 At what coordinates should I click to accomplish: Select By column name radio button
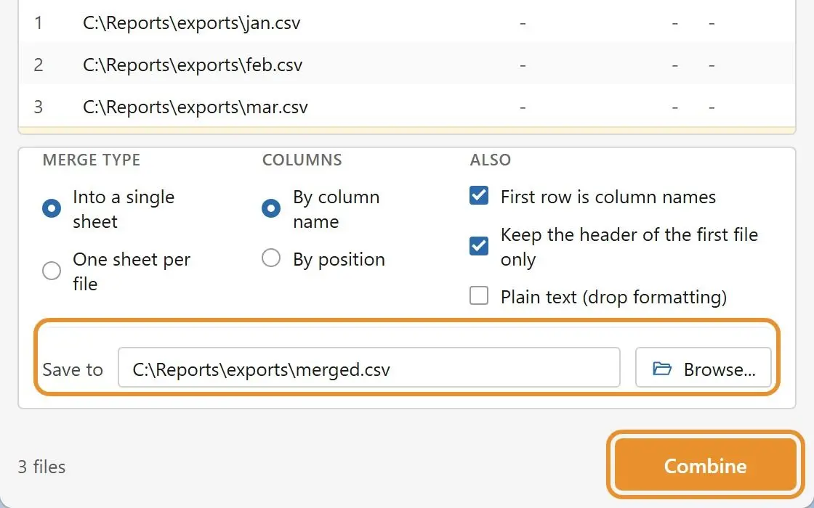point(271,208)
